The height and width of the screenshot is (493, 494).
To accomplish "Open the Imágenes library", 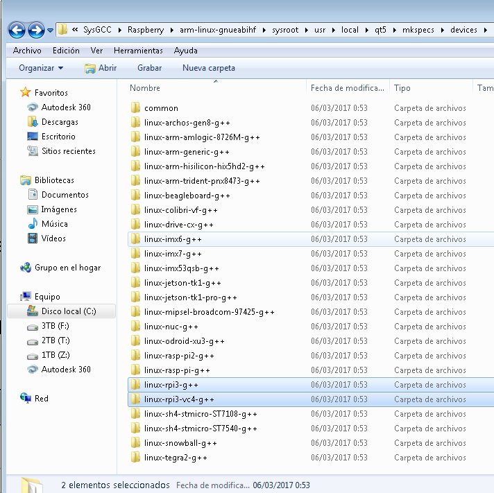I will tap(58, 209).
